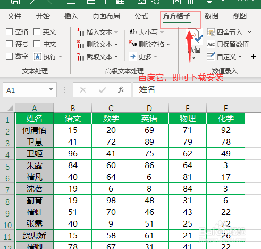This screenshot has width=261, height=249.
Task: Click the name cell 朱露
Action: click(x=34, y=165)
